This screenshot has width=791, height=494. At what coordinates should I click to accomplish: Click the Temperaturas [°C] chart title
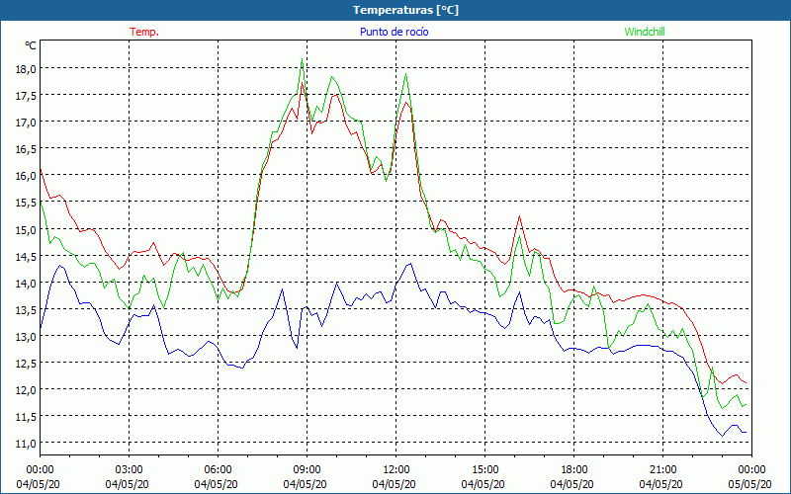point(405,10)
